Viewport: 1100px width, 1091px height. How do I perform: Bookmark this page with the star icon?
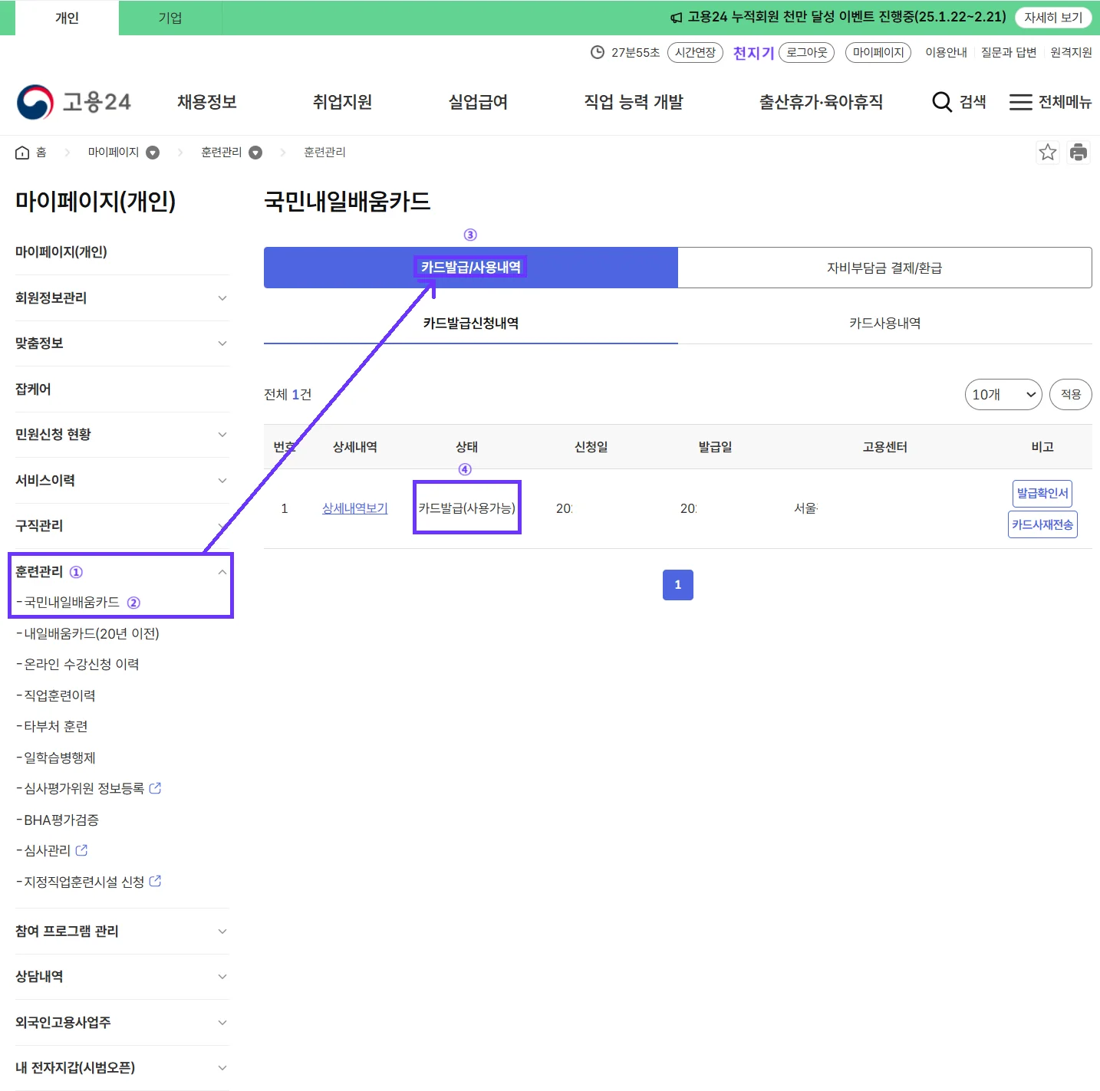tap(1048, 152)
